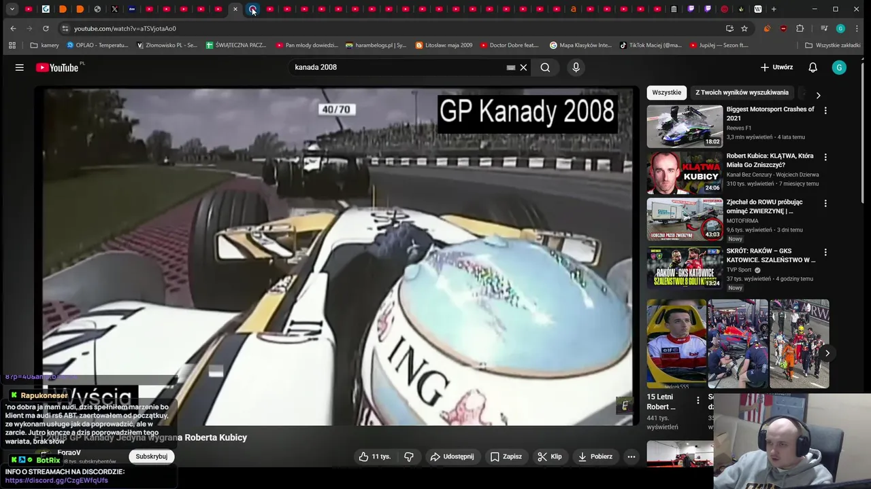
Task: Create a clip with Klip button
Action: pyautogui.click(x=550, y=456)
